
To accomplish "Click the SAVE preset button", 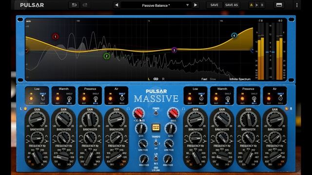I will (x=214, y=5).
